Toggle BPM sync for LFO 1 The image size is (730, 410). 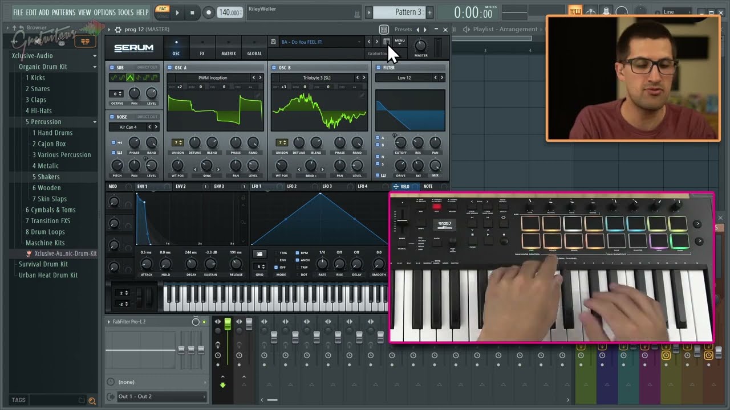tap(297, 253)
